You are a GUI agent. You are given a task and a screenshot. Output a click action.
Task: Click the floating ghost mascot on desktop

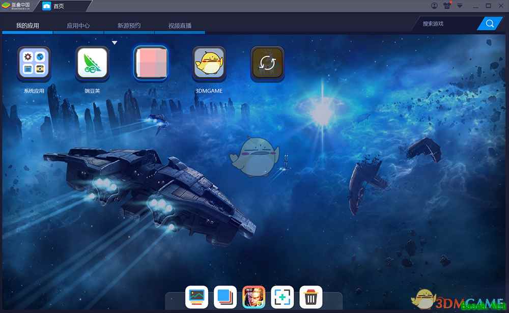tap(255, 157)
